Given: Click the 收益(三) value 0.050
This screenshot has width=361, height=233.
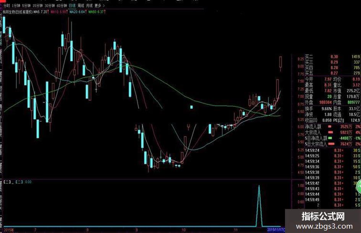Looking at the screenshot, I should [x=327, y=120].
